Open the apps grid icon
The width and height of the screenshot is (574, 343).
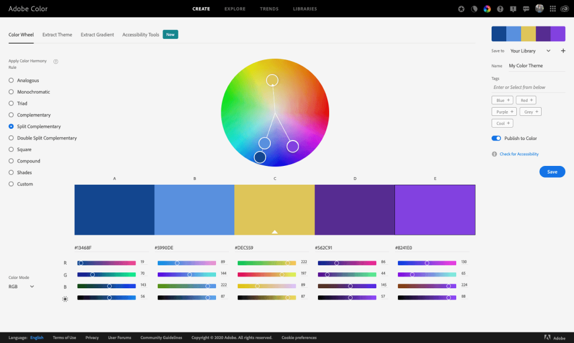coord(553,9)
